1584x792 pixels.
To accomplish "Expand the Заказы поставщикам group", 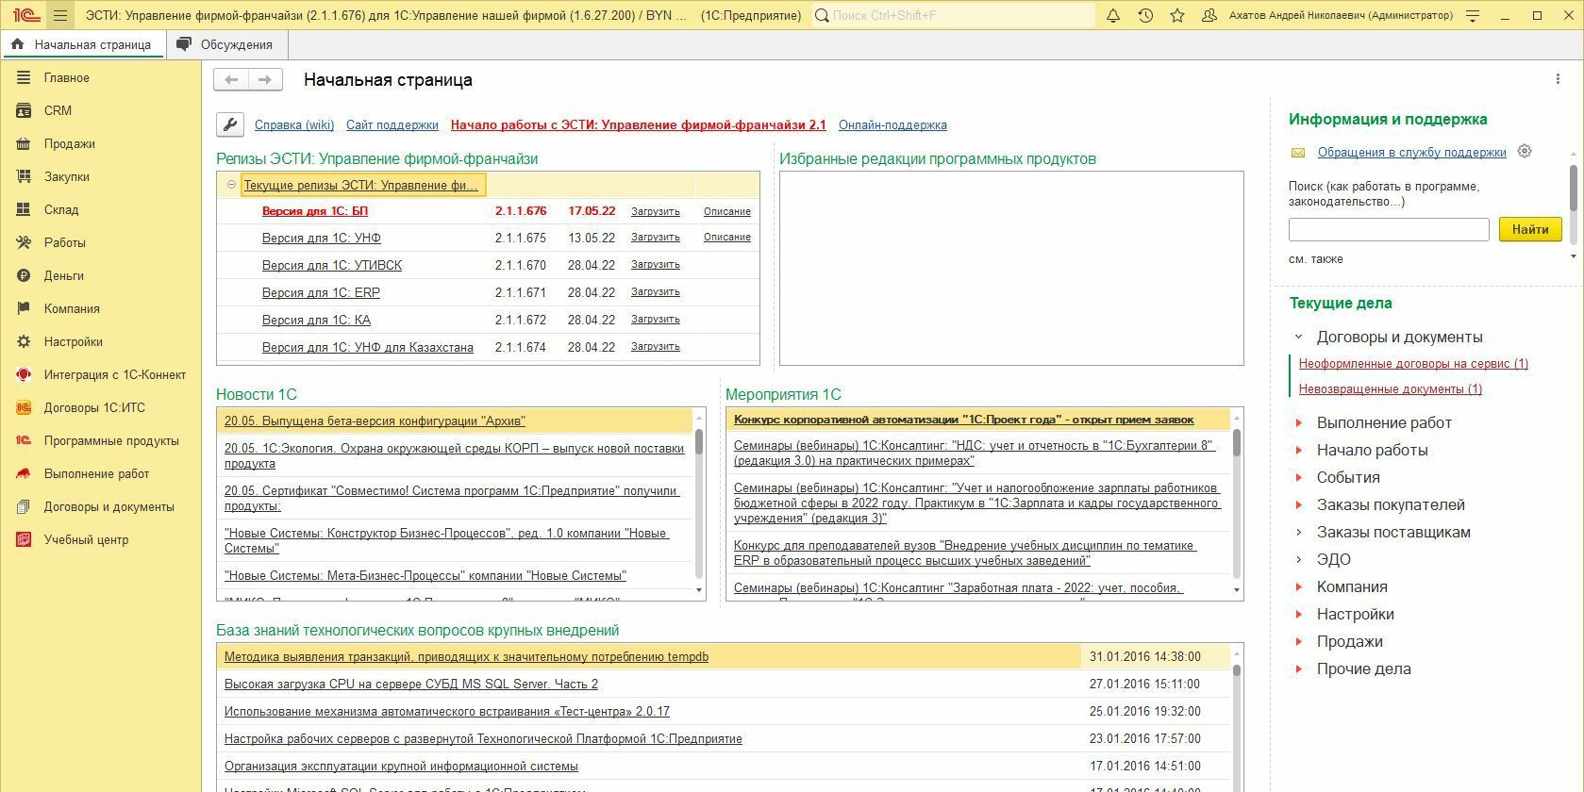I will coord(1299,532).
